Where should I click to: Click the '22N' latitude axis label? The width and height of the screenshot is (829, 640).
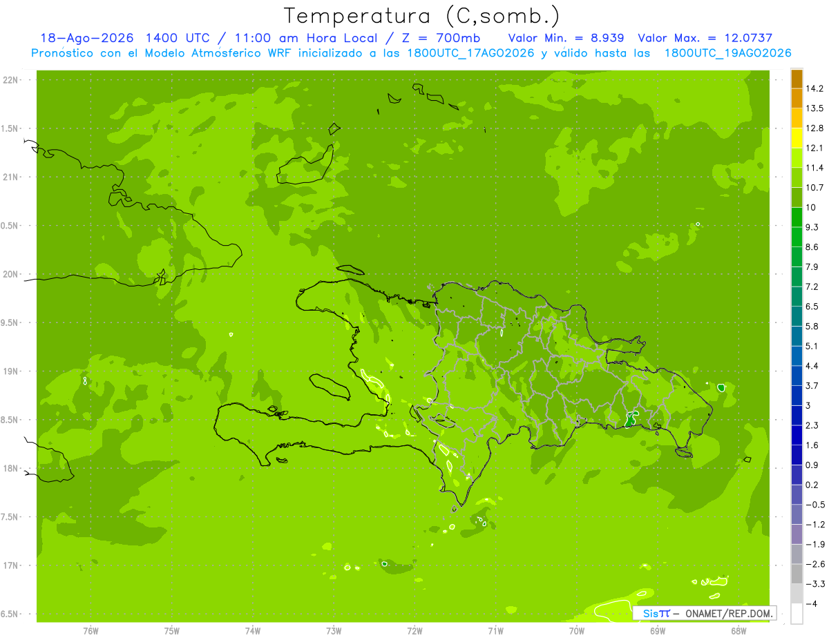[10, 80]
